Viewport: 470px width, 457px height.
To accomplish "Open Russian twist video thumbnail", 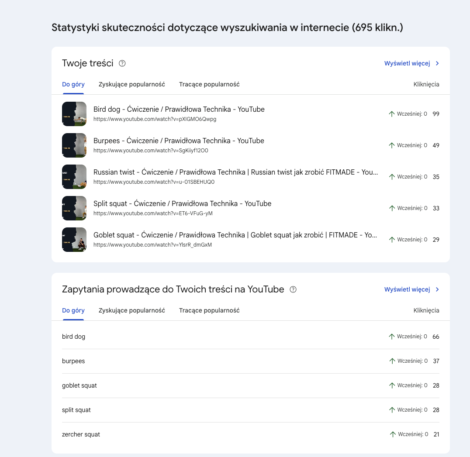I will [x=74, y=177].
